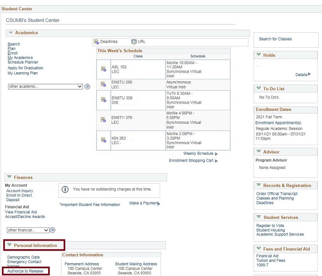
Task: Open the URL icon in schedule header
Action: [134, 42]
